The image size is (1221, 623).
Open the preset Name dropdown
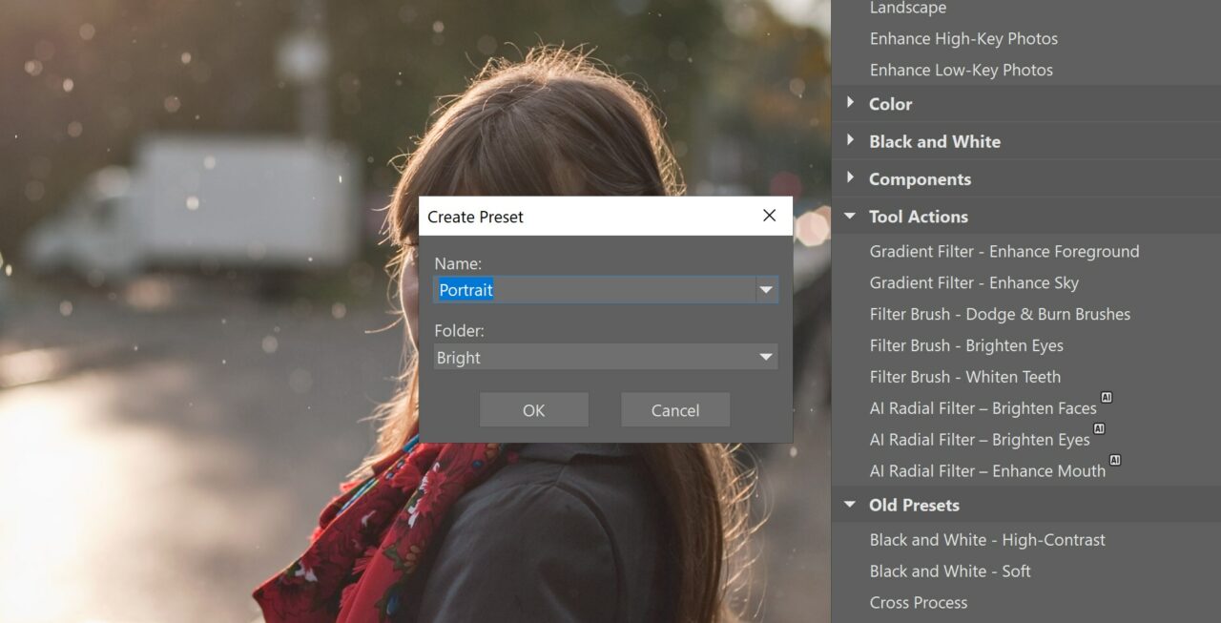coord(767,289)
